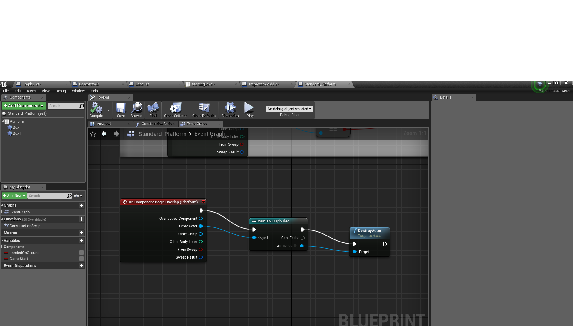The height and width of the screenshot is (326, 575).
Task: Open Find in Blueprint tool
Action: click(153, 110)
